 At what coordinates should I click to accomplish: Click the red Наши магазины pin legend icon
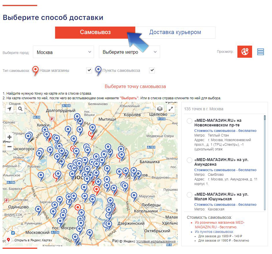tap(35, 71)
